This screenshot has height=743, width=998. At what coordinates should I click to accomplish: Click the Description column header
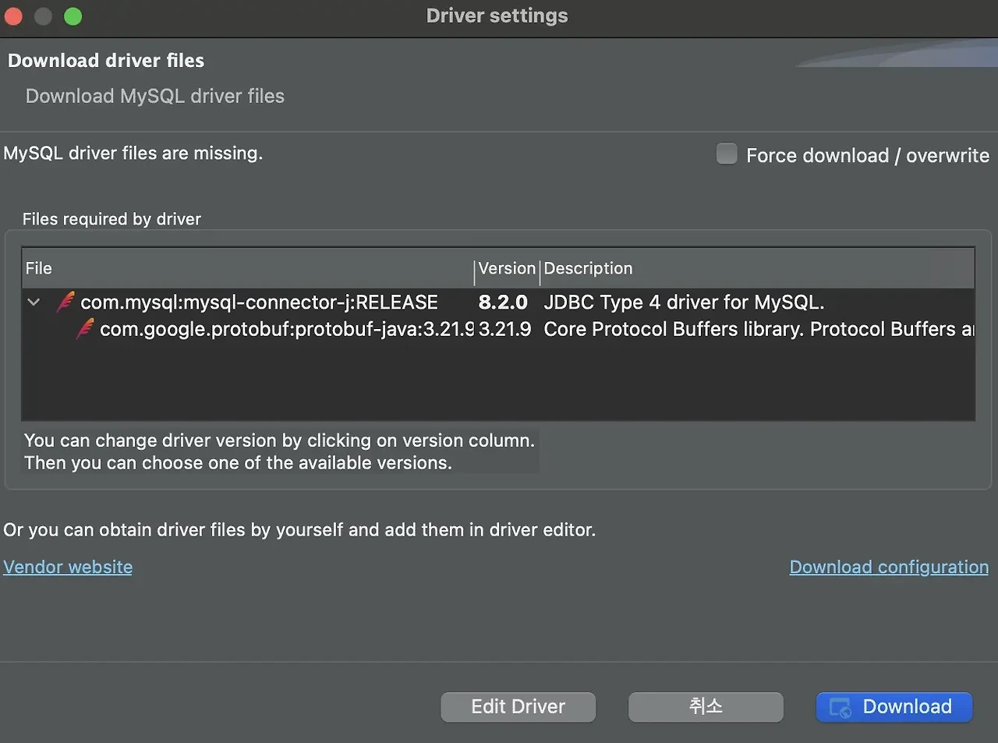pos(757,268)
